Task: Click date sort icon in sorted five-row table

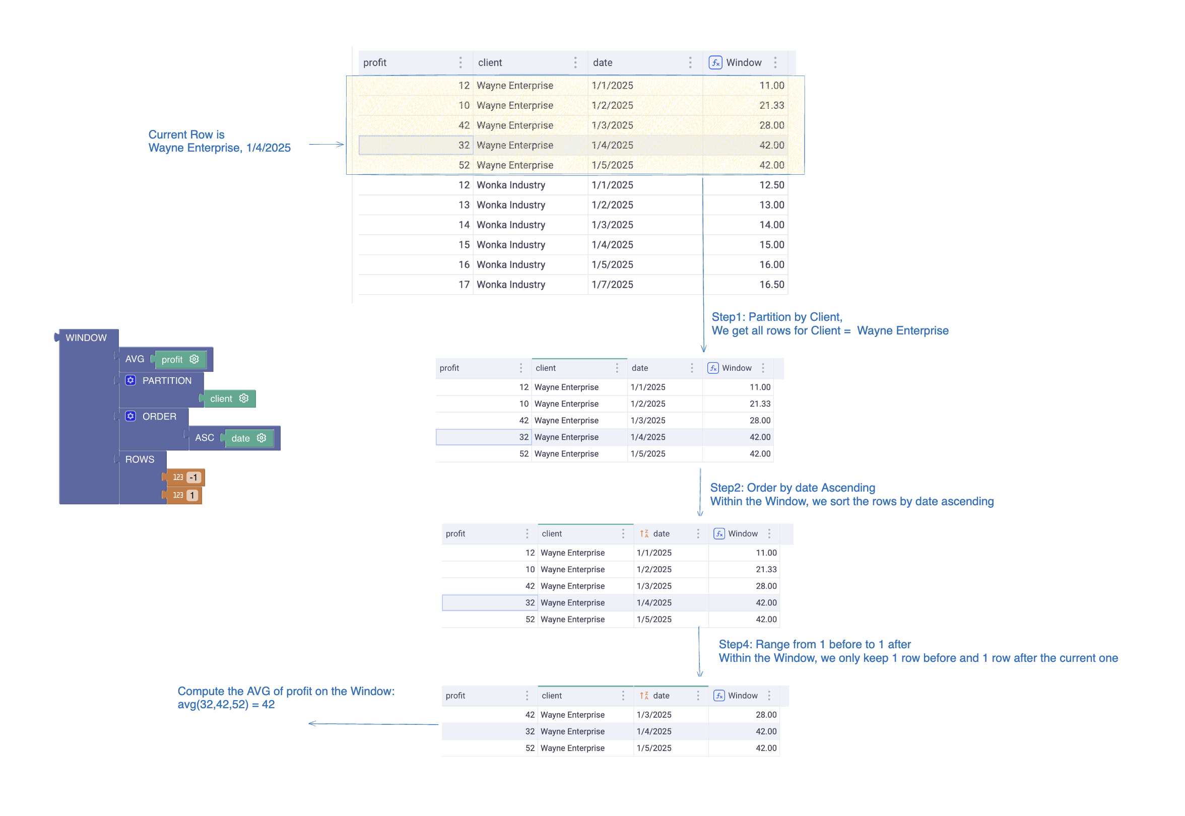Action: (x=644, y=533)
